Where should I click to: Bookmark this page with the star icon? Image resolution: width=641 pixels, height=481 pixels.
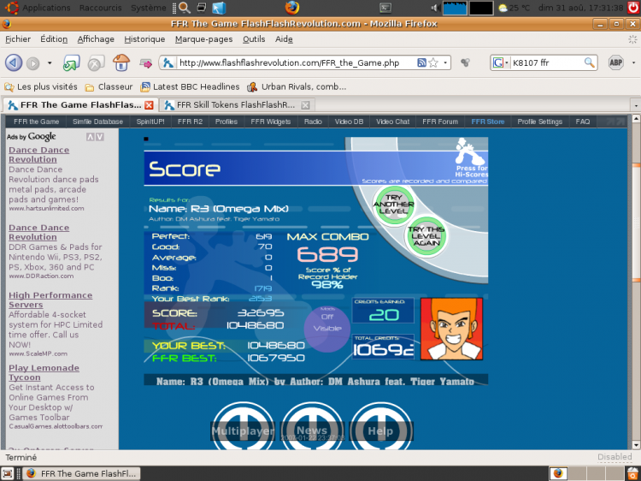click(433, 62)
